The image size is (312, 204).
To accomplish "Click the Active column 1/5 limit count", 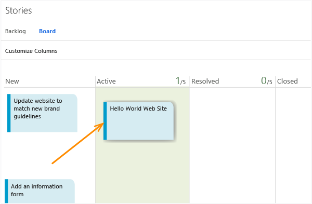I will (x=180, y=81).
